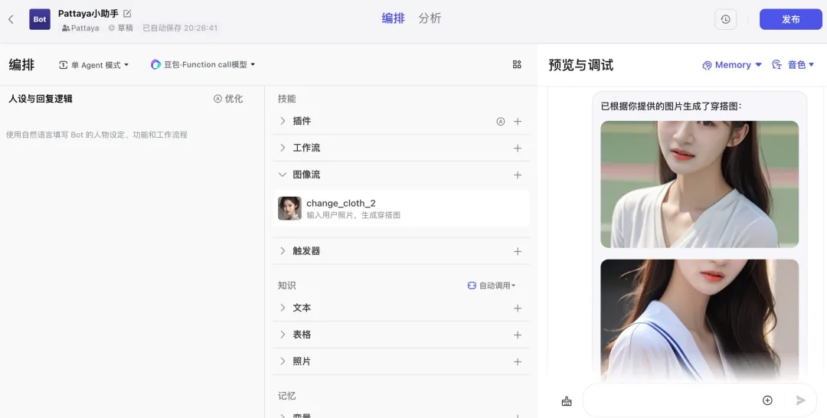This screenshot has height=418, width=827.
Task: Open the 单 Agent 模式 dropdown
Action: [94, 65]
